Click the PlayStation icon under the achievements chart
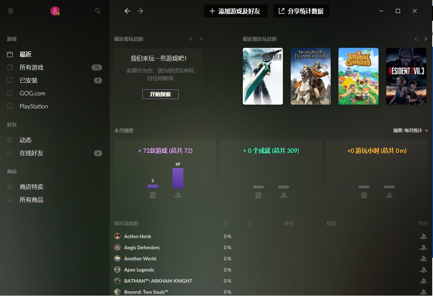Image resolution: width=433 pixels, height=296 pixels. [x=284, y=195]
